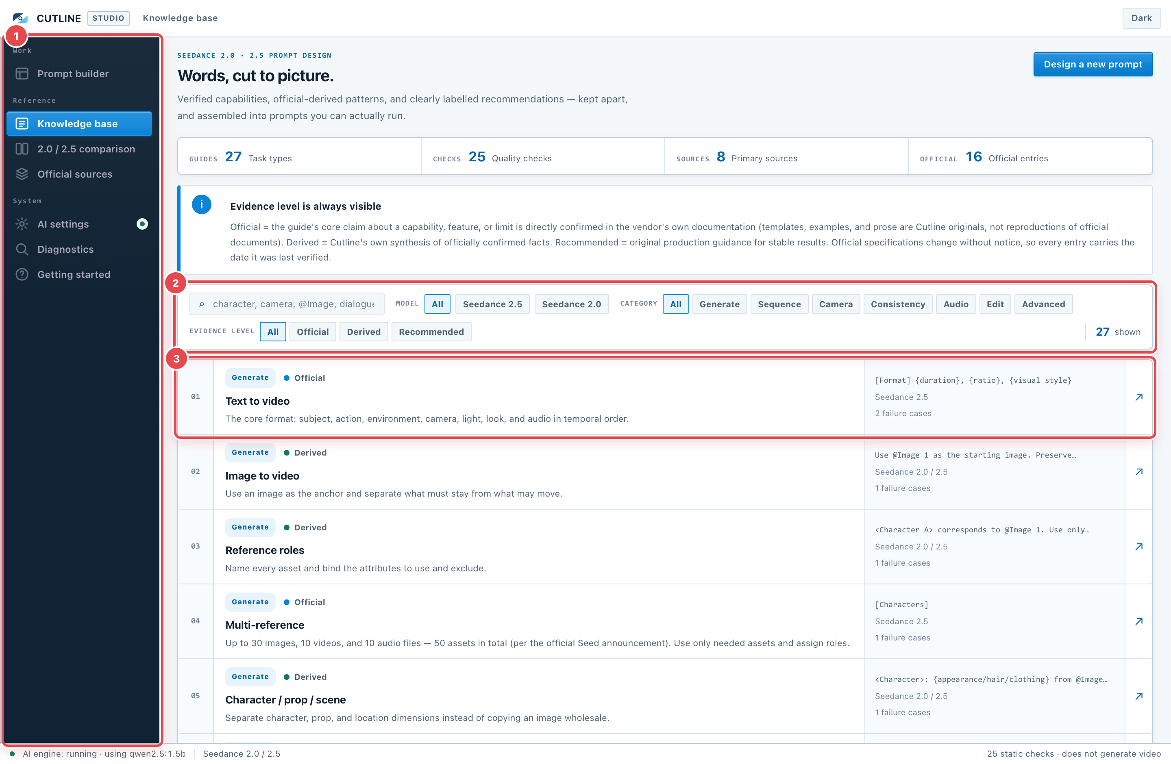Screen dimensions: 1171x764
Task: Filter evidence level to Official
Action: click(x=312, y=332)
